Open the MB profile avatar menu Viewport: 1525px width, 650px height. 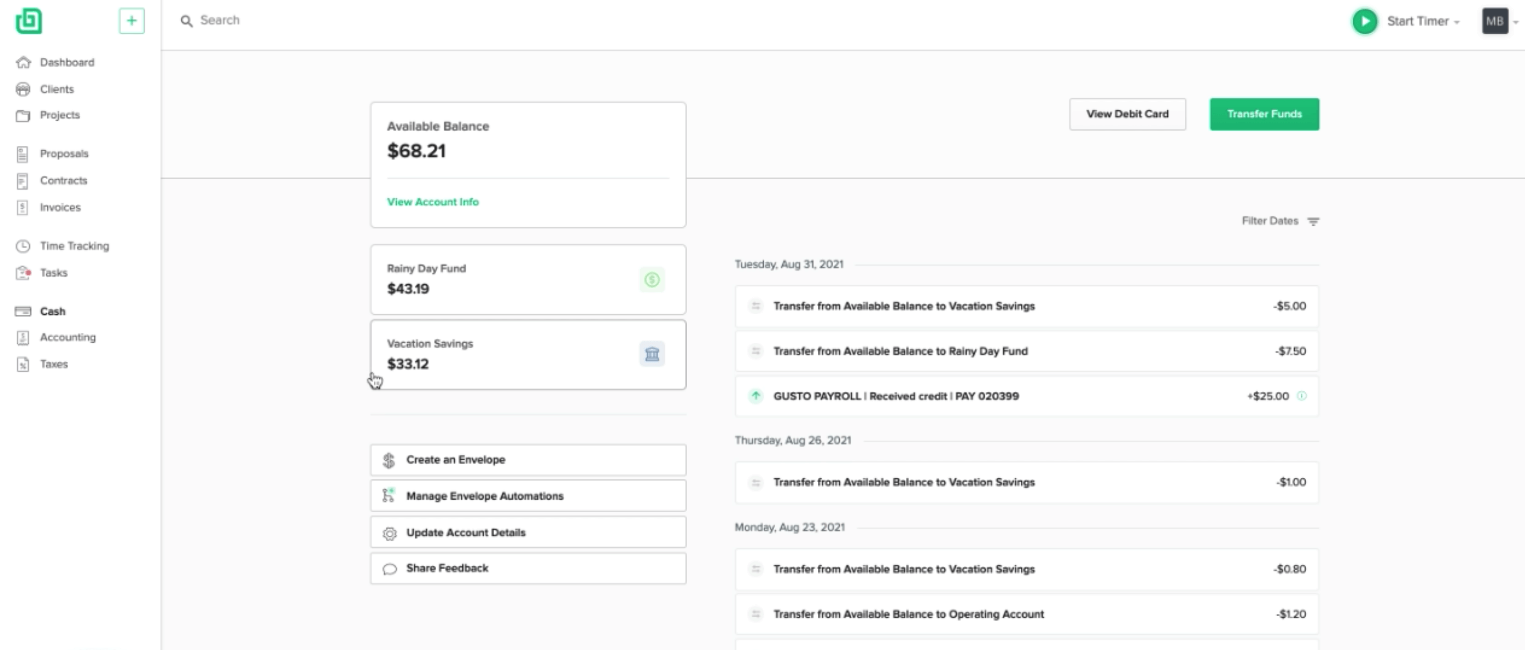(x=1494, y=21)
